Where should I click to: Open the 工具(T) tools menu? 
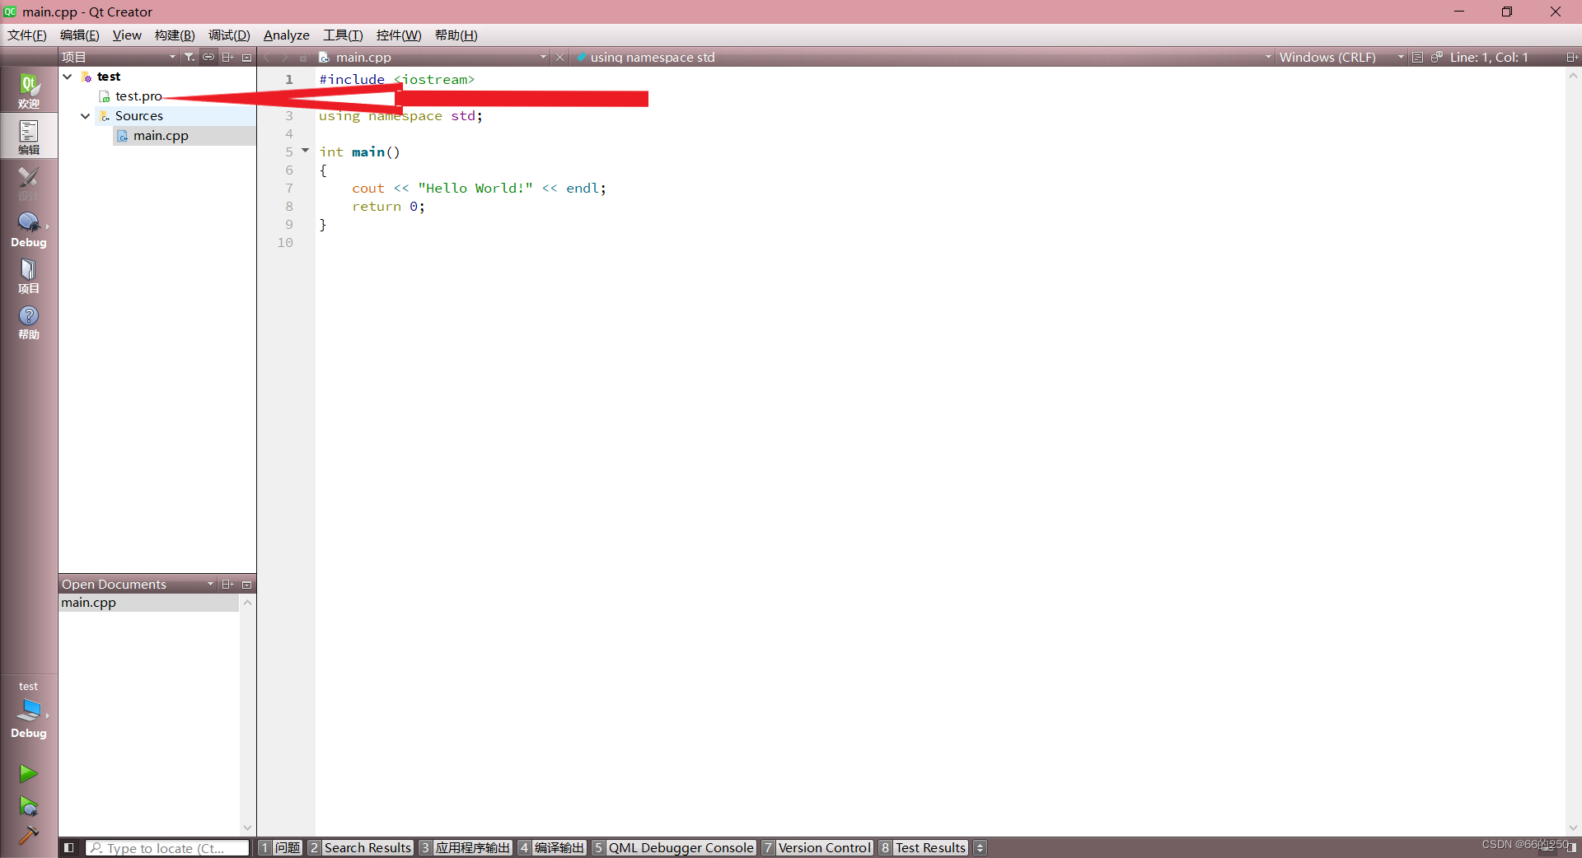[x=343, y=35]
